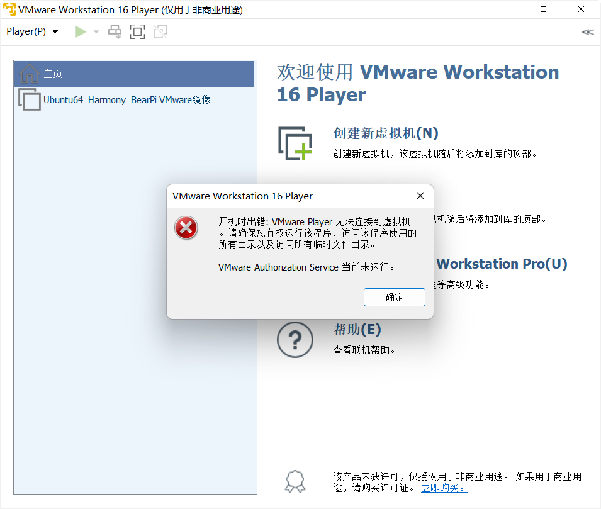The height and width of the screenshot is (509, 601).
Task: Open 帮助(E) help link
Action: [357, 329]
